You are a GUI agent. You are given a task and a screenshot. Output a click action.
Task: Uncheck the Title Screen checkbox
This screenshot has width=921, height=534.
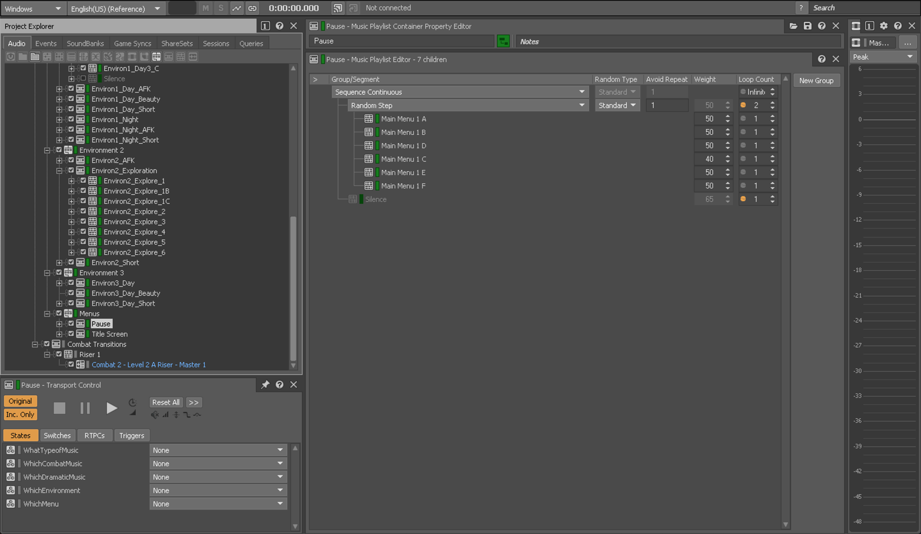coord(71,334)
